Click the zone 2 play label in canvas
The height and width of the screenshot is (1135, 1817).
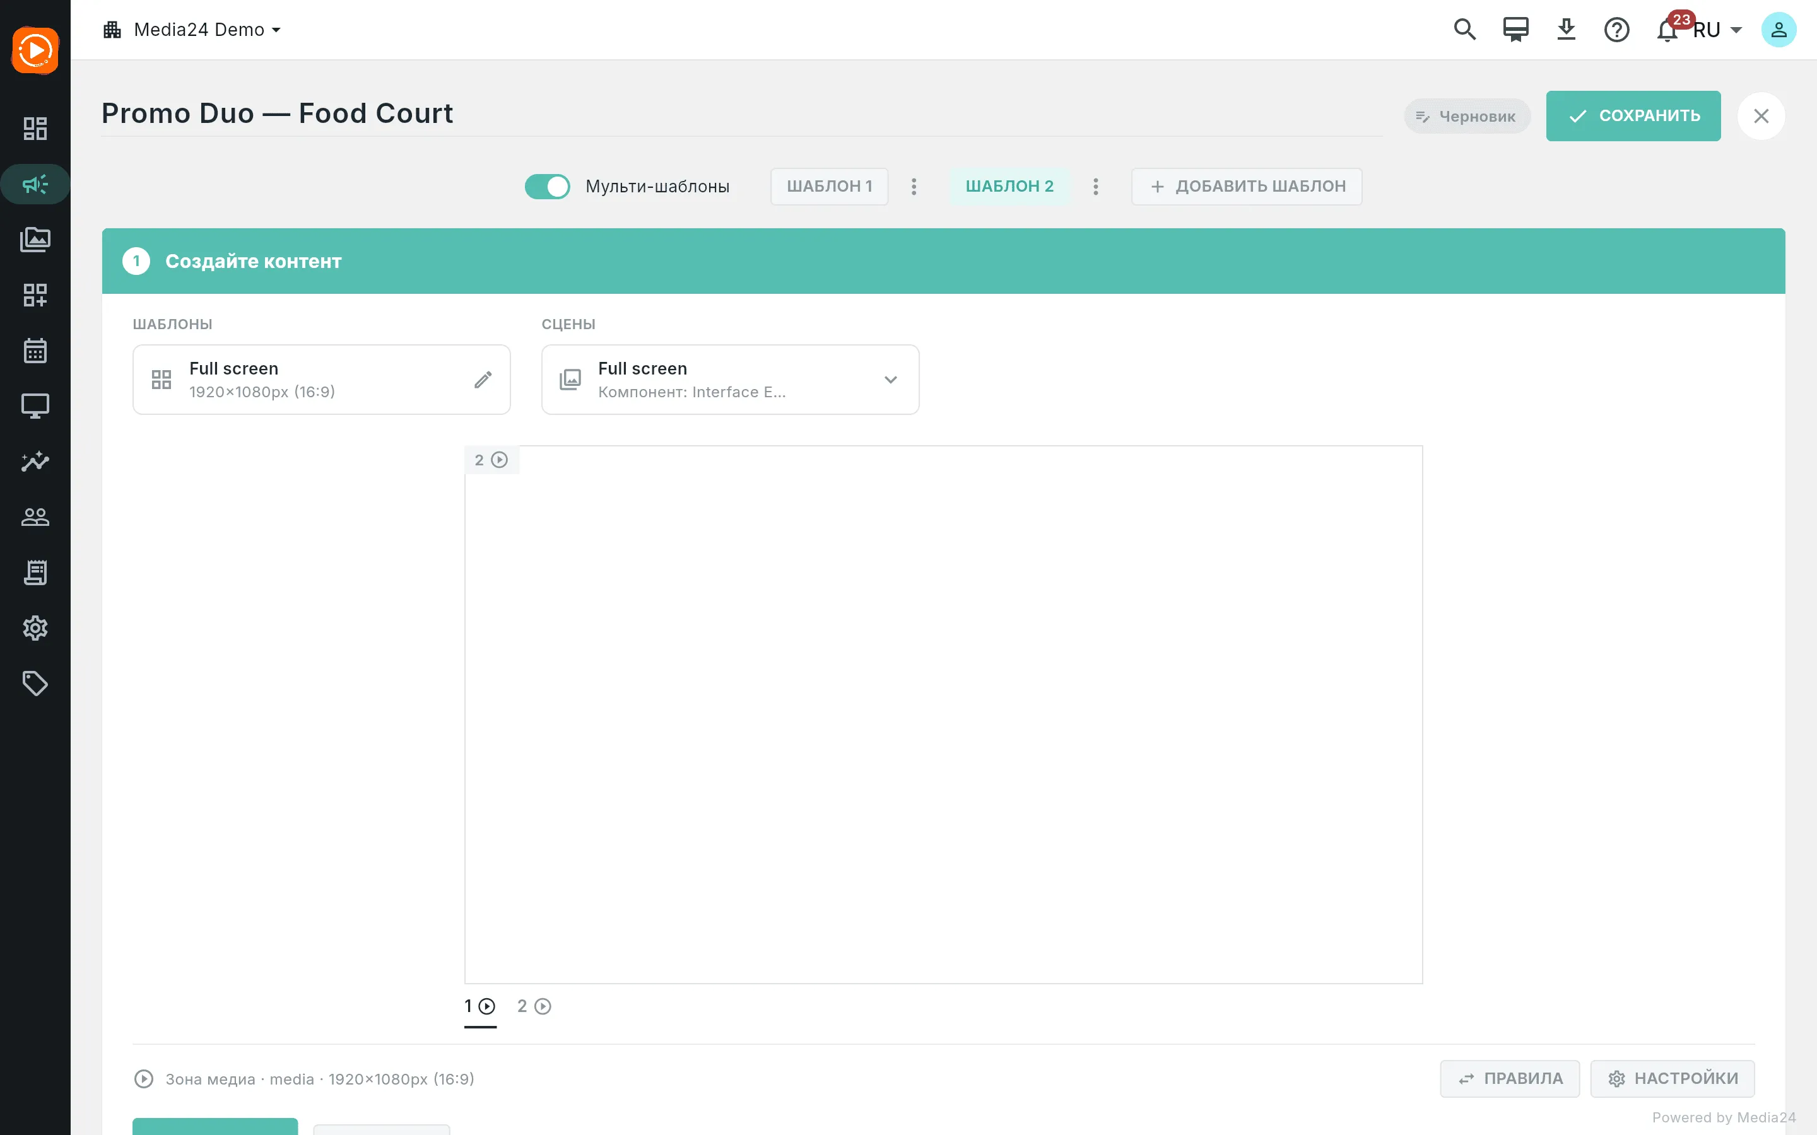click(491, 460)
